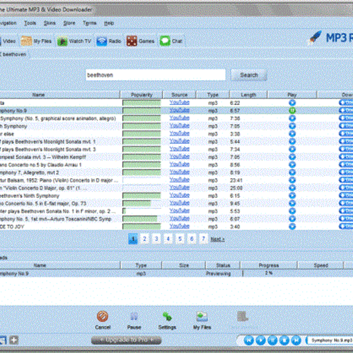This screenshot has width=353, height=353.
Task: Go to results page 5
Action: 180,239
